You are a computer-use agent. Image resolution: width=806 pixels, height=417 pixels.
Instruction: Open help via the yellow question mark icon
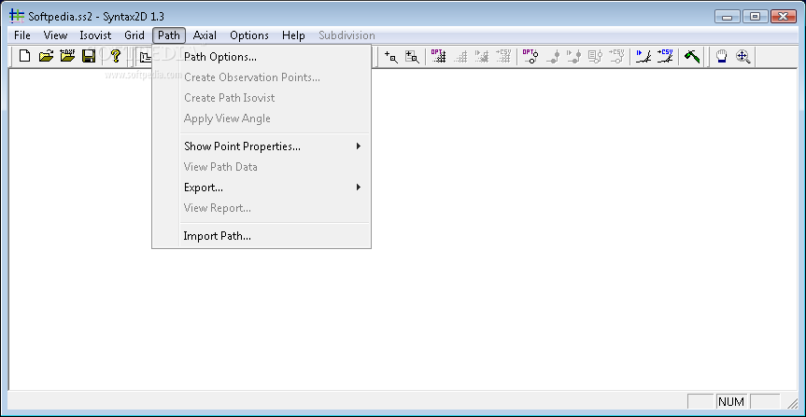(116, 56)
